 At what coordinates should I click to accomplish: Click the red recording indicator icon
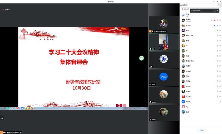tap(3, 10)
